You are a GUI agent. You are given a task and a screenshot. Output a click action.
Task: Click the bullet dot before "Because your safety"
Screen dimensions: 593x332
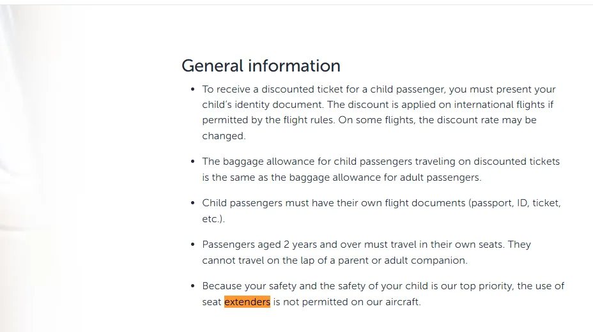pos(193,286)
